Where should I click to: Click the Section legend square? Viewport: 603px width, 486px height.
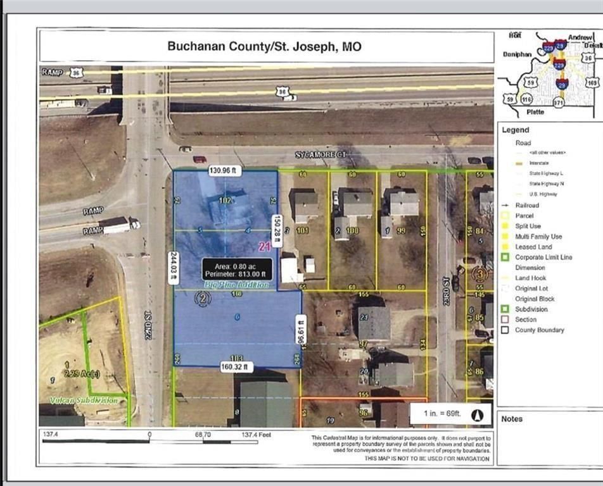[505, 320]
